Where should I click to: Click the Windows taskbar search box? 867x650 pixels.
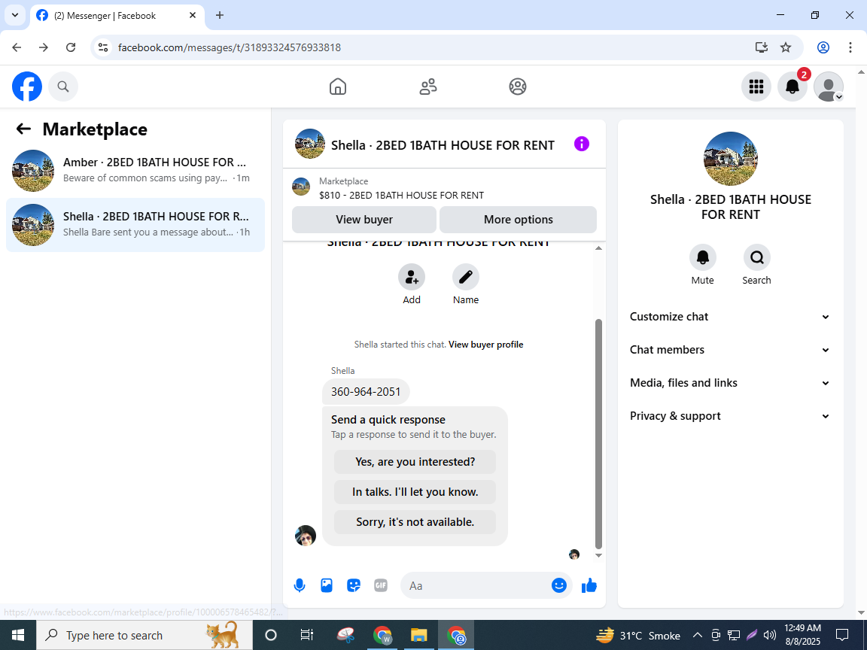(x=144, y=635)
